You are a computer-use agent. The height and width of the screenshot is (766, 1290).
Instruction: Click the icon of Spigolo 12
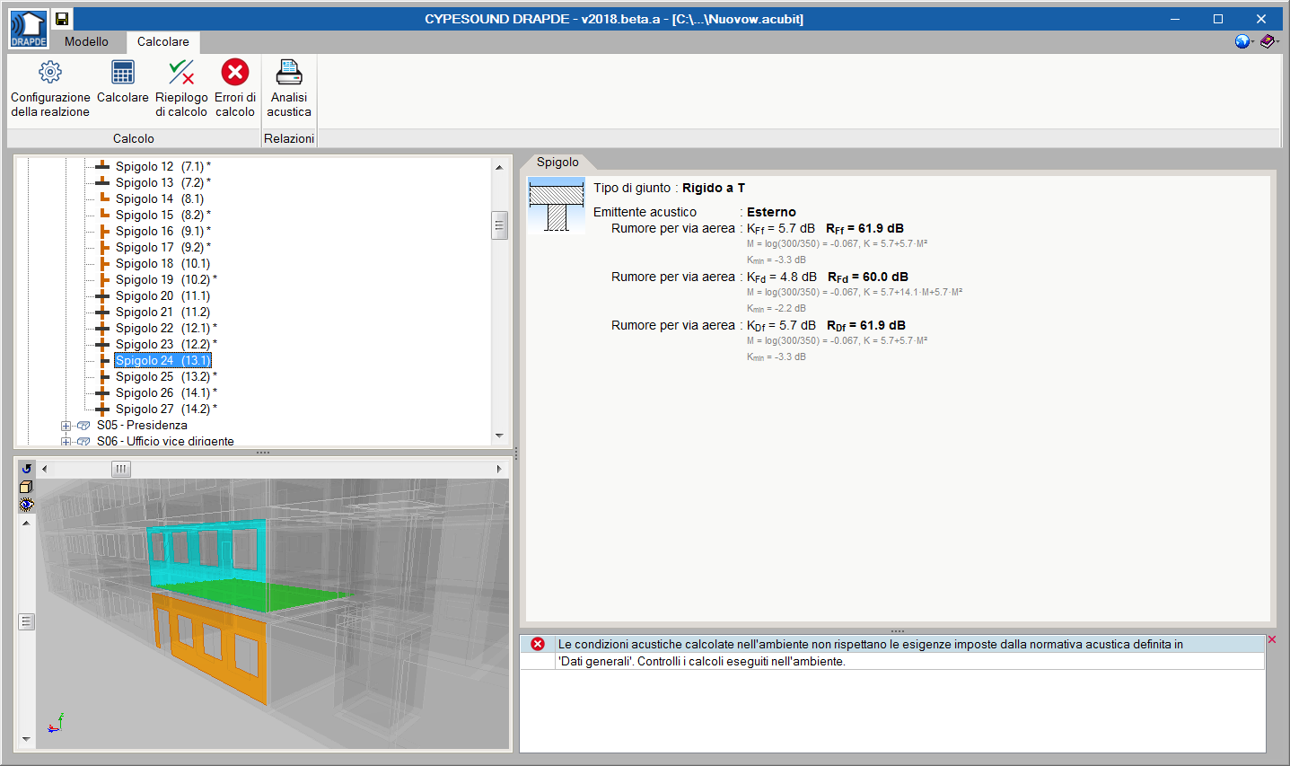pyautogui.click(x=102, y=166)
